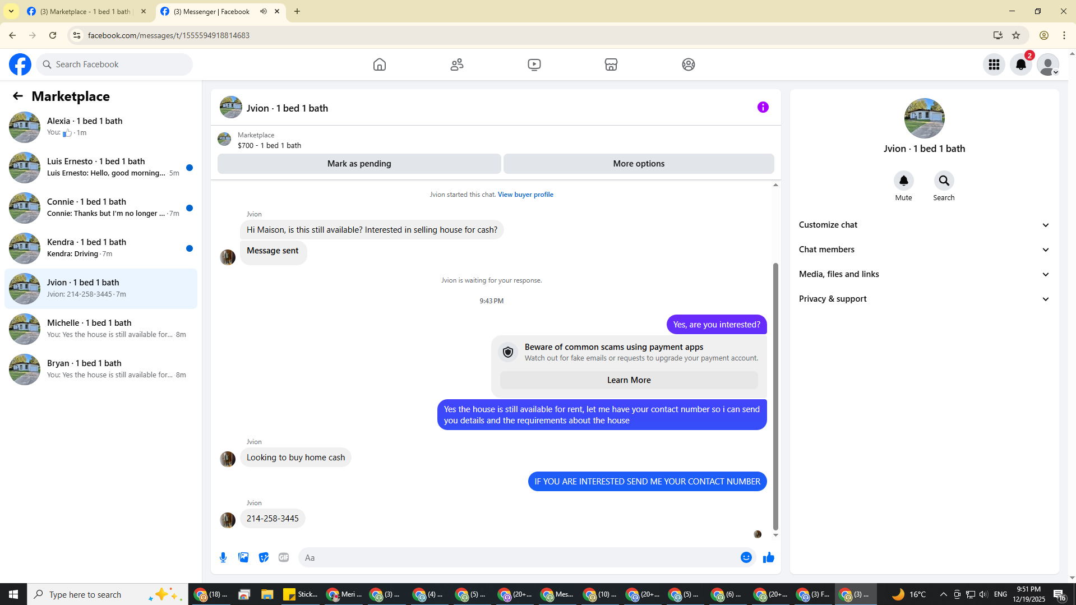Open Sticky Notes from taskbar
This screenshot has height=605, width=1076.
301,594
